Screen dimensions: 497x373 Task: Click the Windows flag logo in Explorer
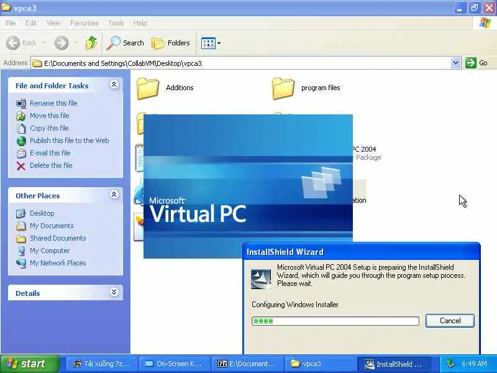(485, 23)
